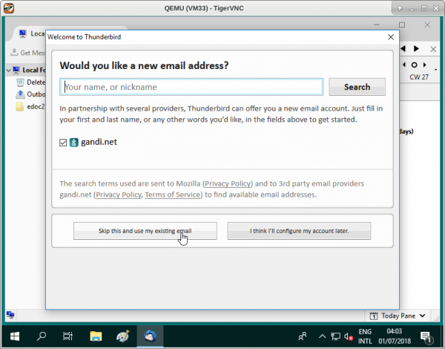This screenshot has height=349, width=445.
Task: Open the Deleted trash folder icon
Action: (20, 82)
